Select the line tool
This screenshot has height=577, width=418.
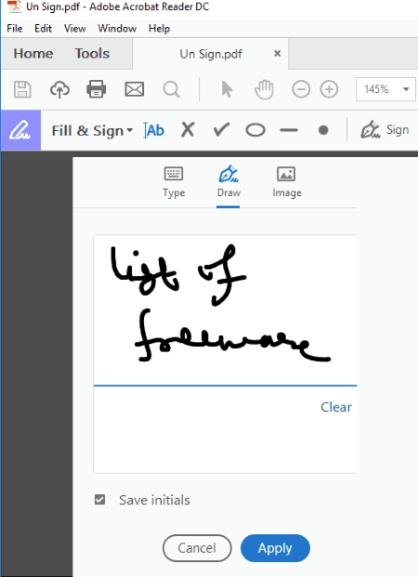coord(289,130)
